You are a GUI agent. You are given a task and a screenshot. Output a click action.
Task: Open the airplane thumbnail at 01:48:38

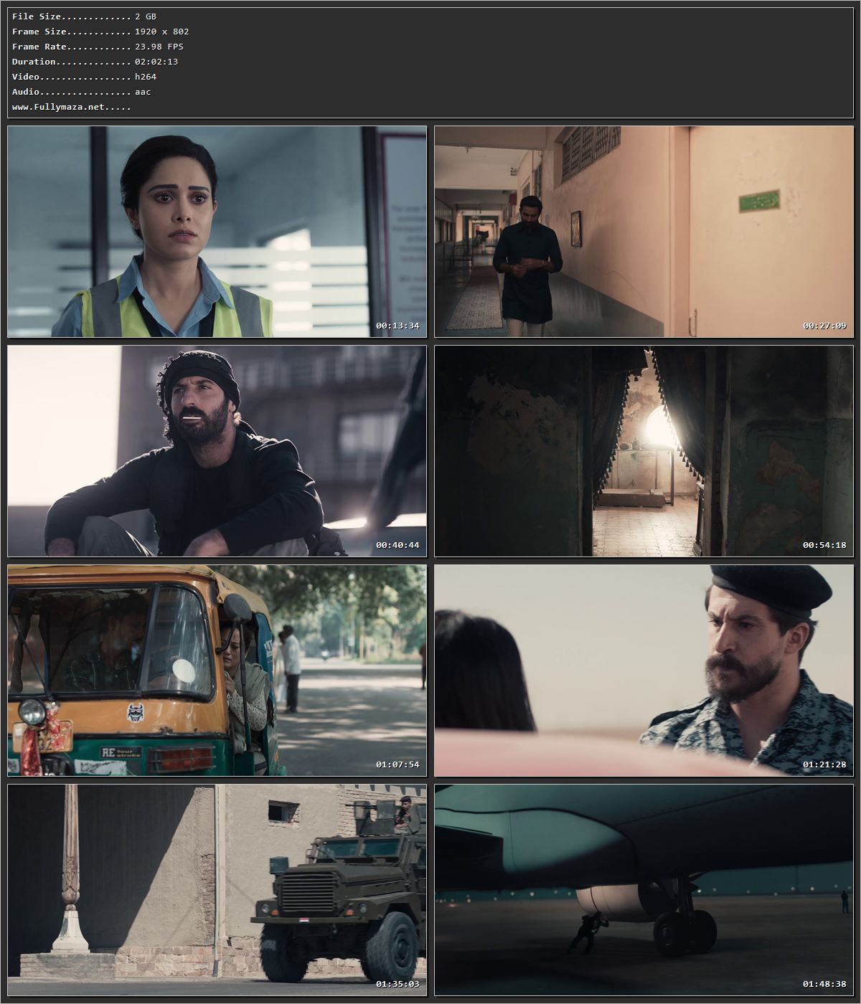coord(644,890)
